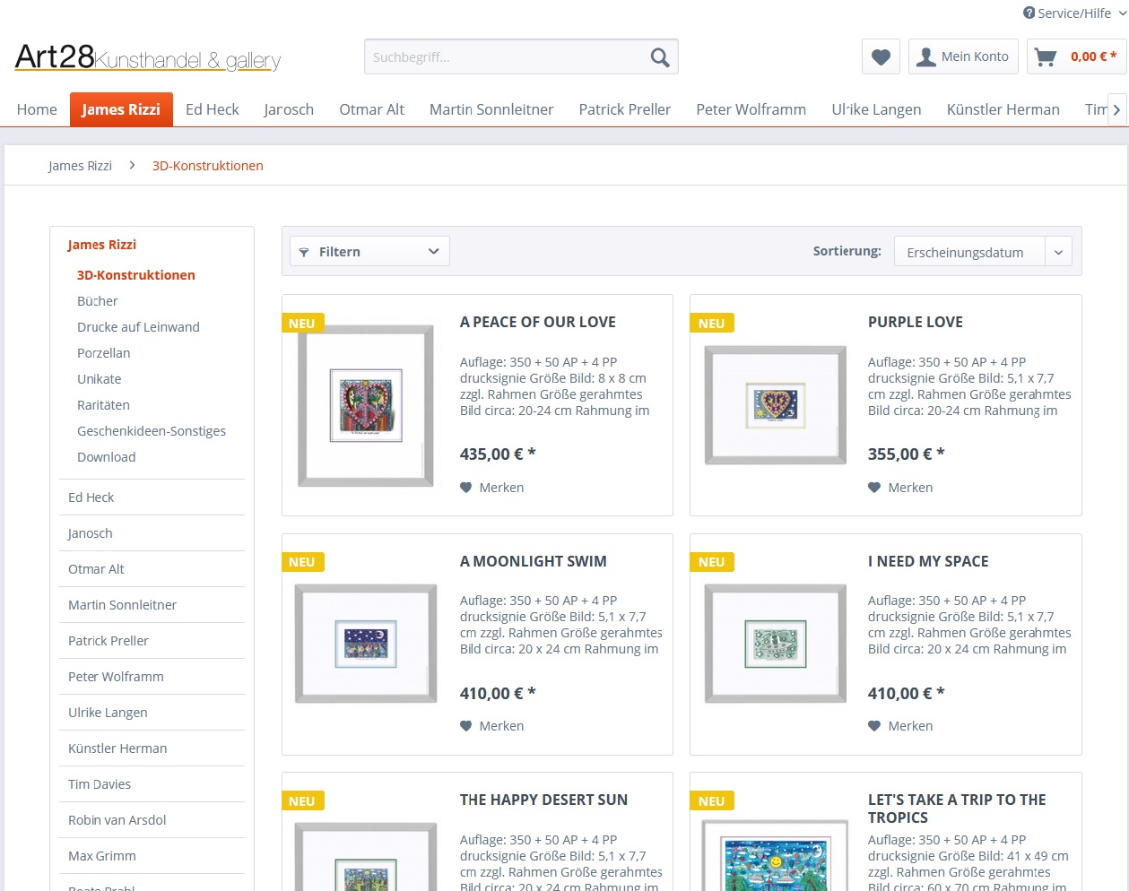Click heart icon for A Peace Of Our Love

click(x=466, y=488)
